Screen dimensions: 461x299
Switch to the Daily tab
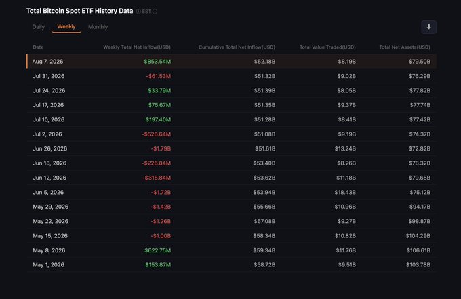(x=38, y=27)
